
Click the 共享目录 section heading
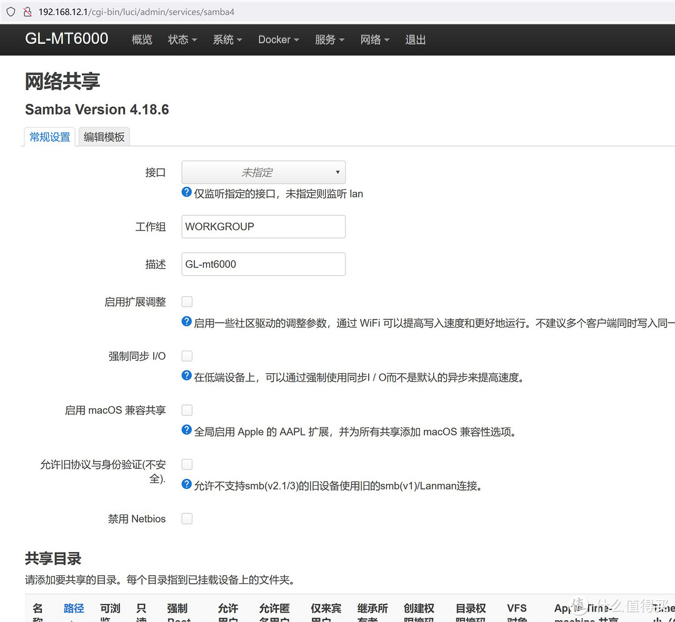53,558
